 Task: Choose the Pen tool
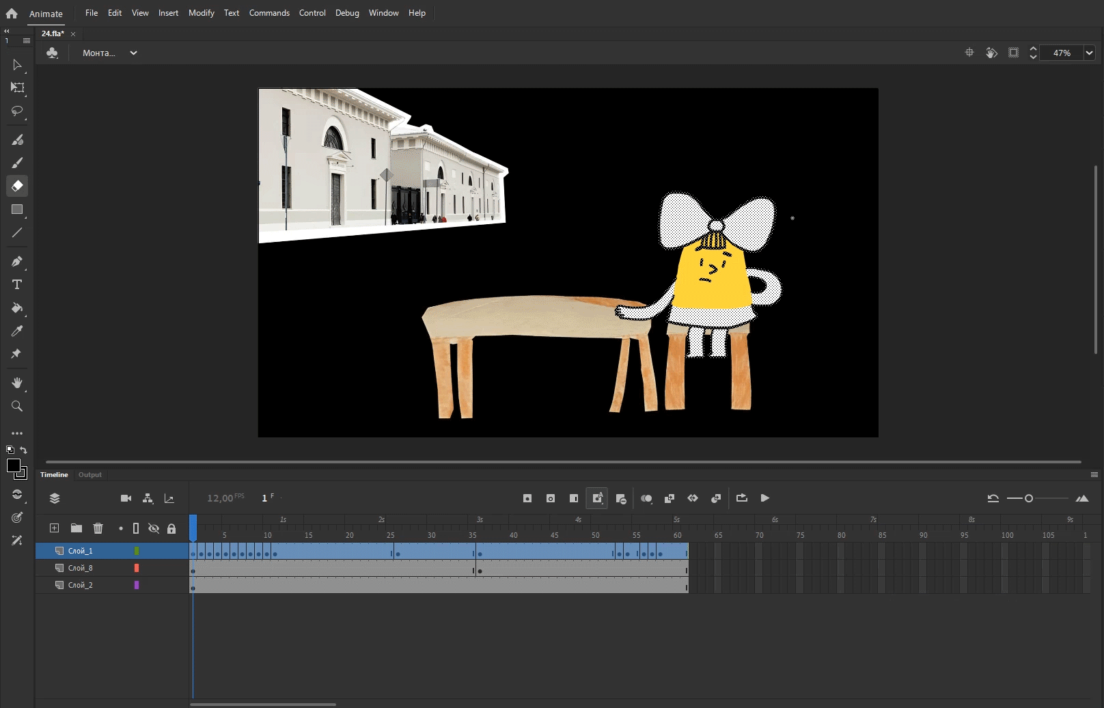[17, 261]
